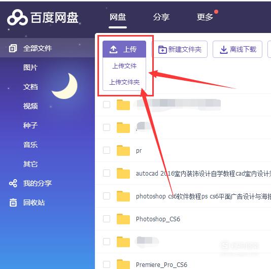
Task: Tick the checkbox of the blurred folder above Premiere_Pro_CS6
Action: click(x=107, y=242)
